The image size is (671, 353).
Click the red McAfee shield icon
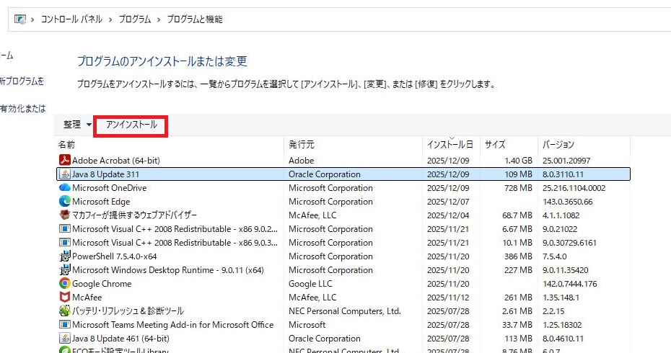(x=64, y=298)
